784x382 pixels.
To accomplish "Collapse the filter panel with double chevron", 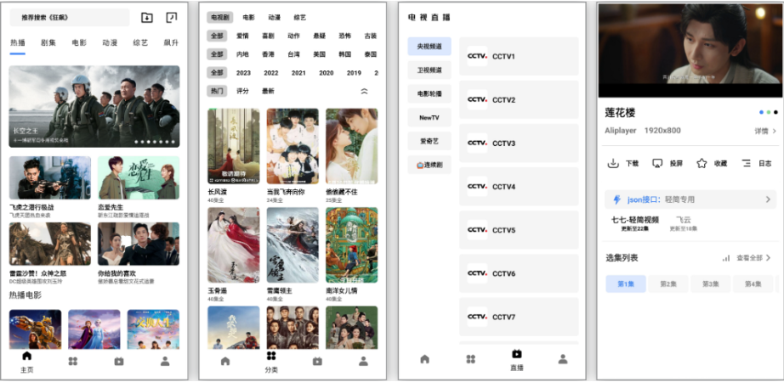I will [365, 92].
